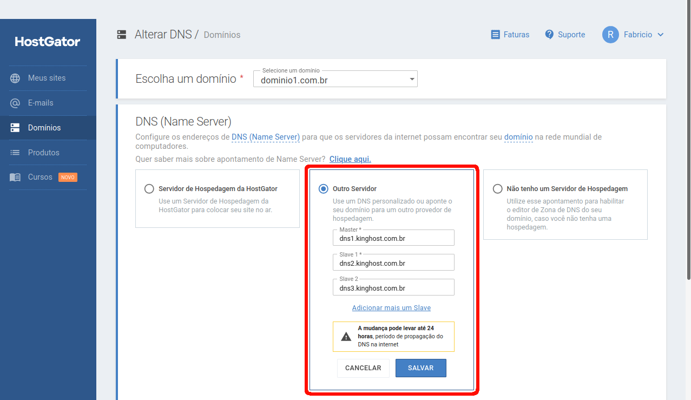
Task: Click the underlined domínio glossary link
Action: pyautogui.click(x=518, y=137)
